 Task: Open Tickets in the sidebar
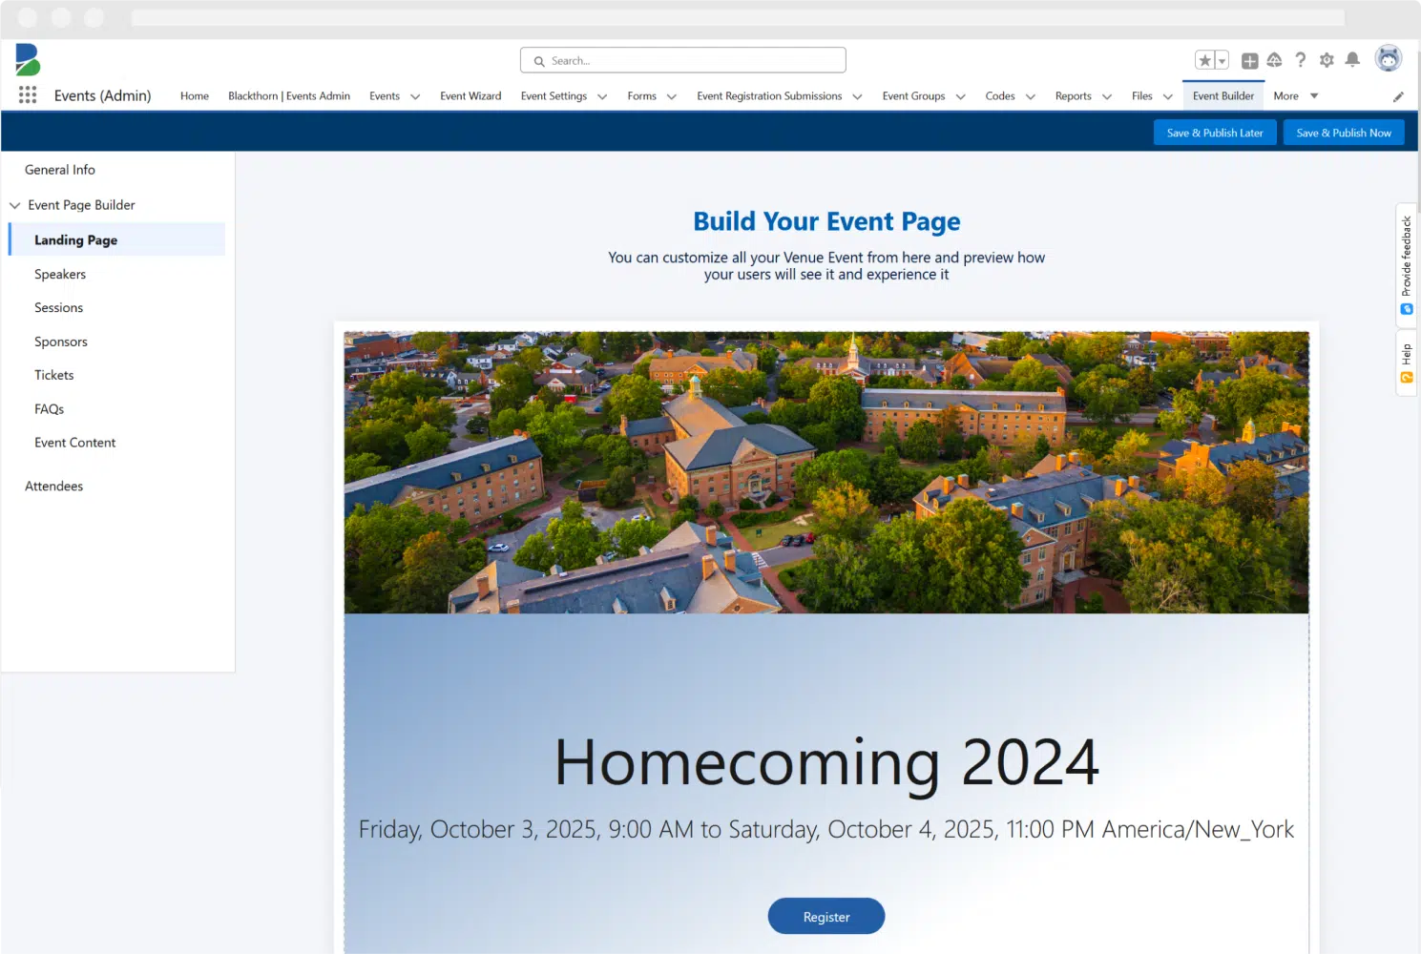[54, 376]
